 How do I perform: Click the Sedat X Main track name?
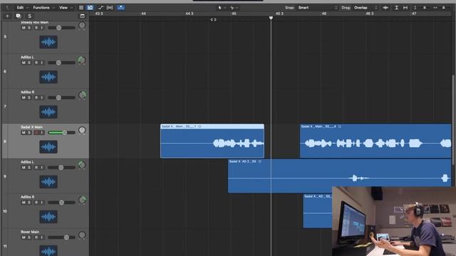pos(31,127)
